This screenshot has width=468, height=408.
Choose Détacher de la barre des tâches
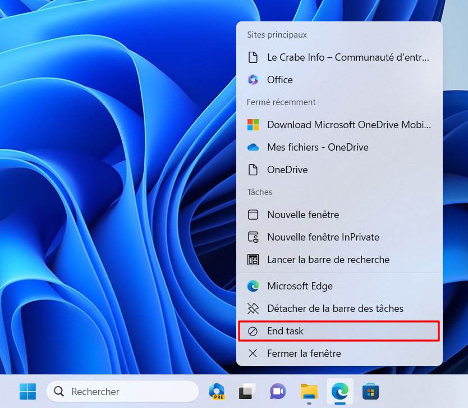(x=339, y=309)
